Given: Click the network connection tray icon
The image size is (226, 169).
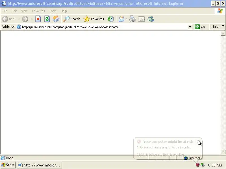Looking at the screenshot, I should click(203, 165).
